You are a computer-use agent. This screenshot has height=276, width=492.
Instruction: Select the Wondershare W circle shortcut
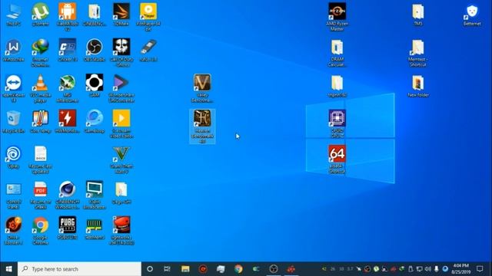point(13,50)
